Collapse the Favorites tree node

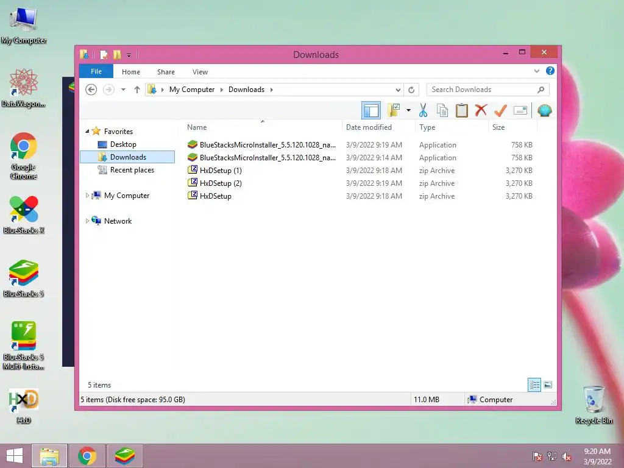pyautogui.click(x=87, y=131)
